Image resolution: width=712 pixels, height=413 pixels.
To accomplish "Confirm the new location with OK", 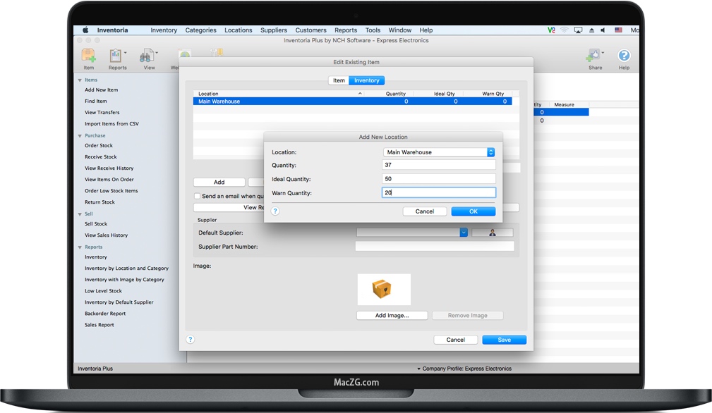I will click(473, 211).
